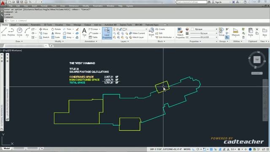Activate the Mirror command
The image size is (270, 152).
point(56,33)
